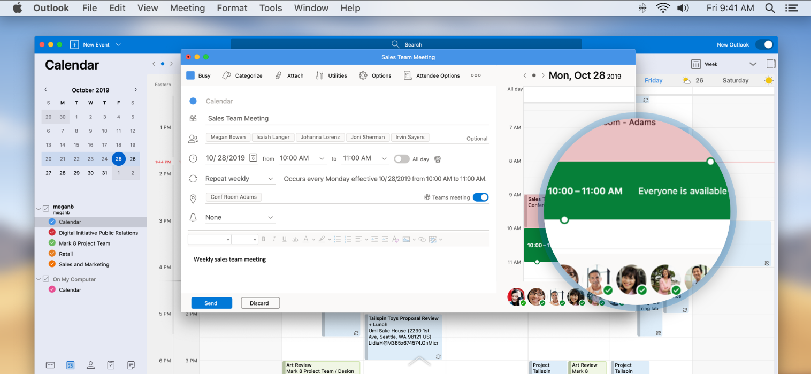Go to the next day in scheduling pane
The height and width of the screenshot is (374, 811).
(543, 75)
